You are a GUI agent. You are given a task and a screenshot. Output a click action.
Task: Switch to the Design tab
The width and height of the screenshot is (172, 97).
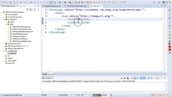pos(45,74)
